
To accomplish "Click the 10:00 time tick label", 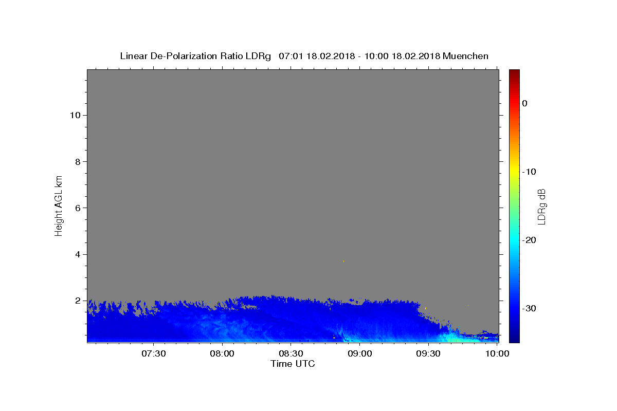I will point(497,354).
